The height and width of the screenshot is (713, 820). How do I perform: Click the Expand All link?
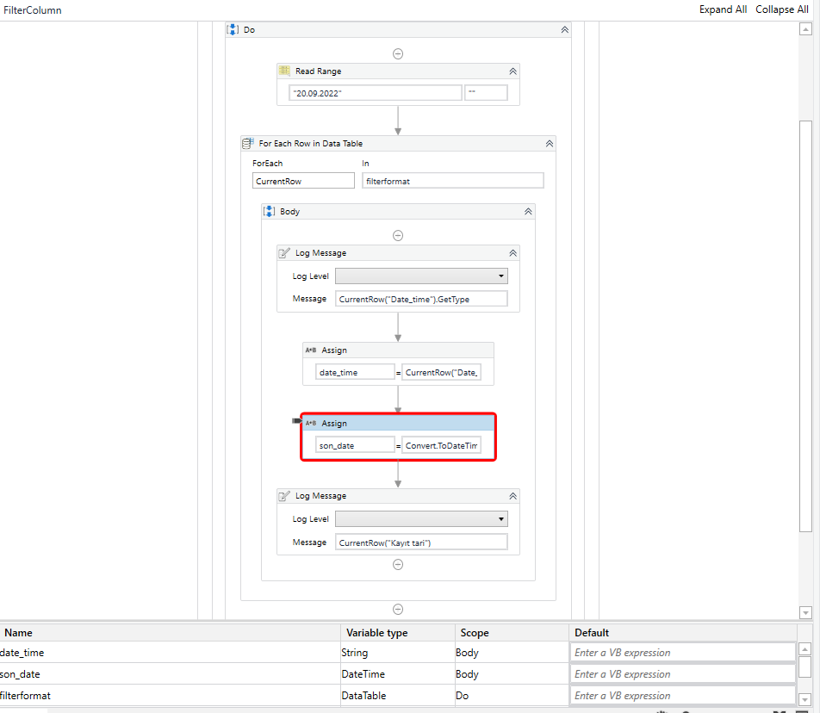pyautogui.click(x=723, y=9)
